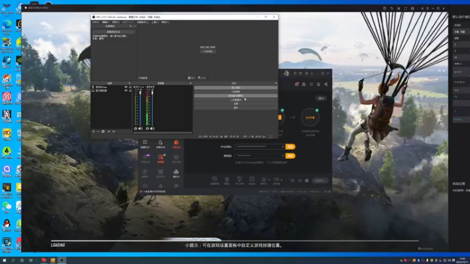Click the person icon in the assistant grid's top row
This screenshot has height=264, width=470.
(160, 143)
